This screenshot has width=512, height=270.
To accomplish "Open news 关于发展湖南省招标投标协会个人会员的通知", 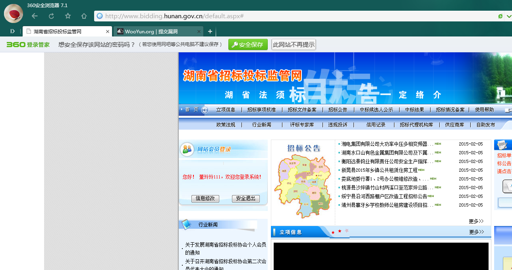I will point(226,249).
